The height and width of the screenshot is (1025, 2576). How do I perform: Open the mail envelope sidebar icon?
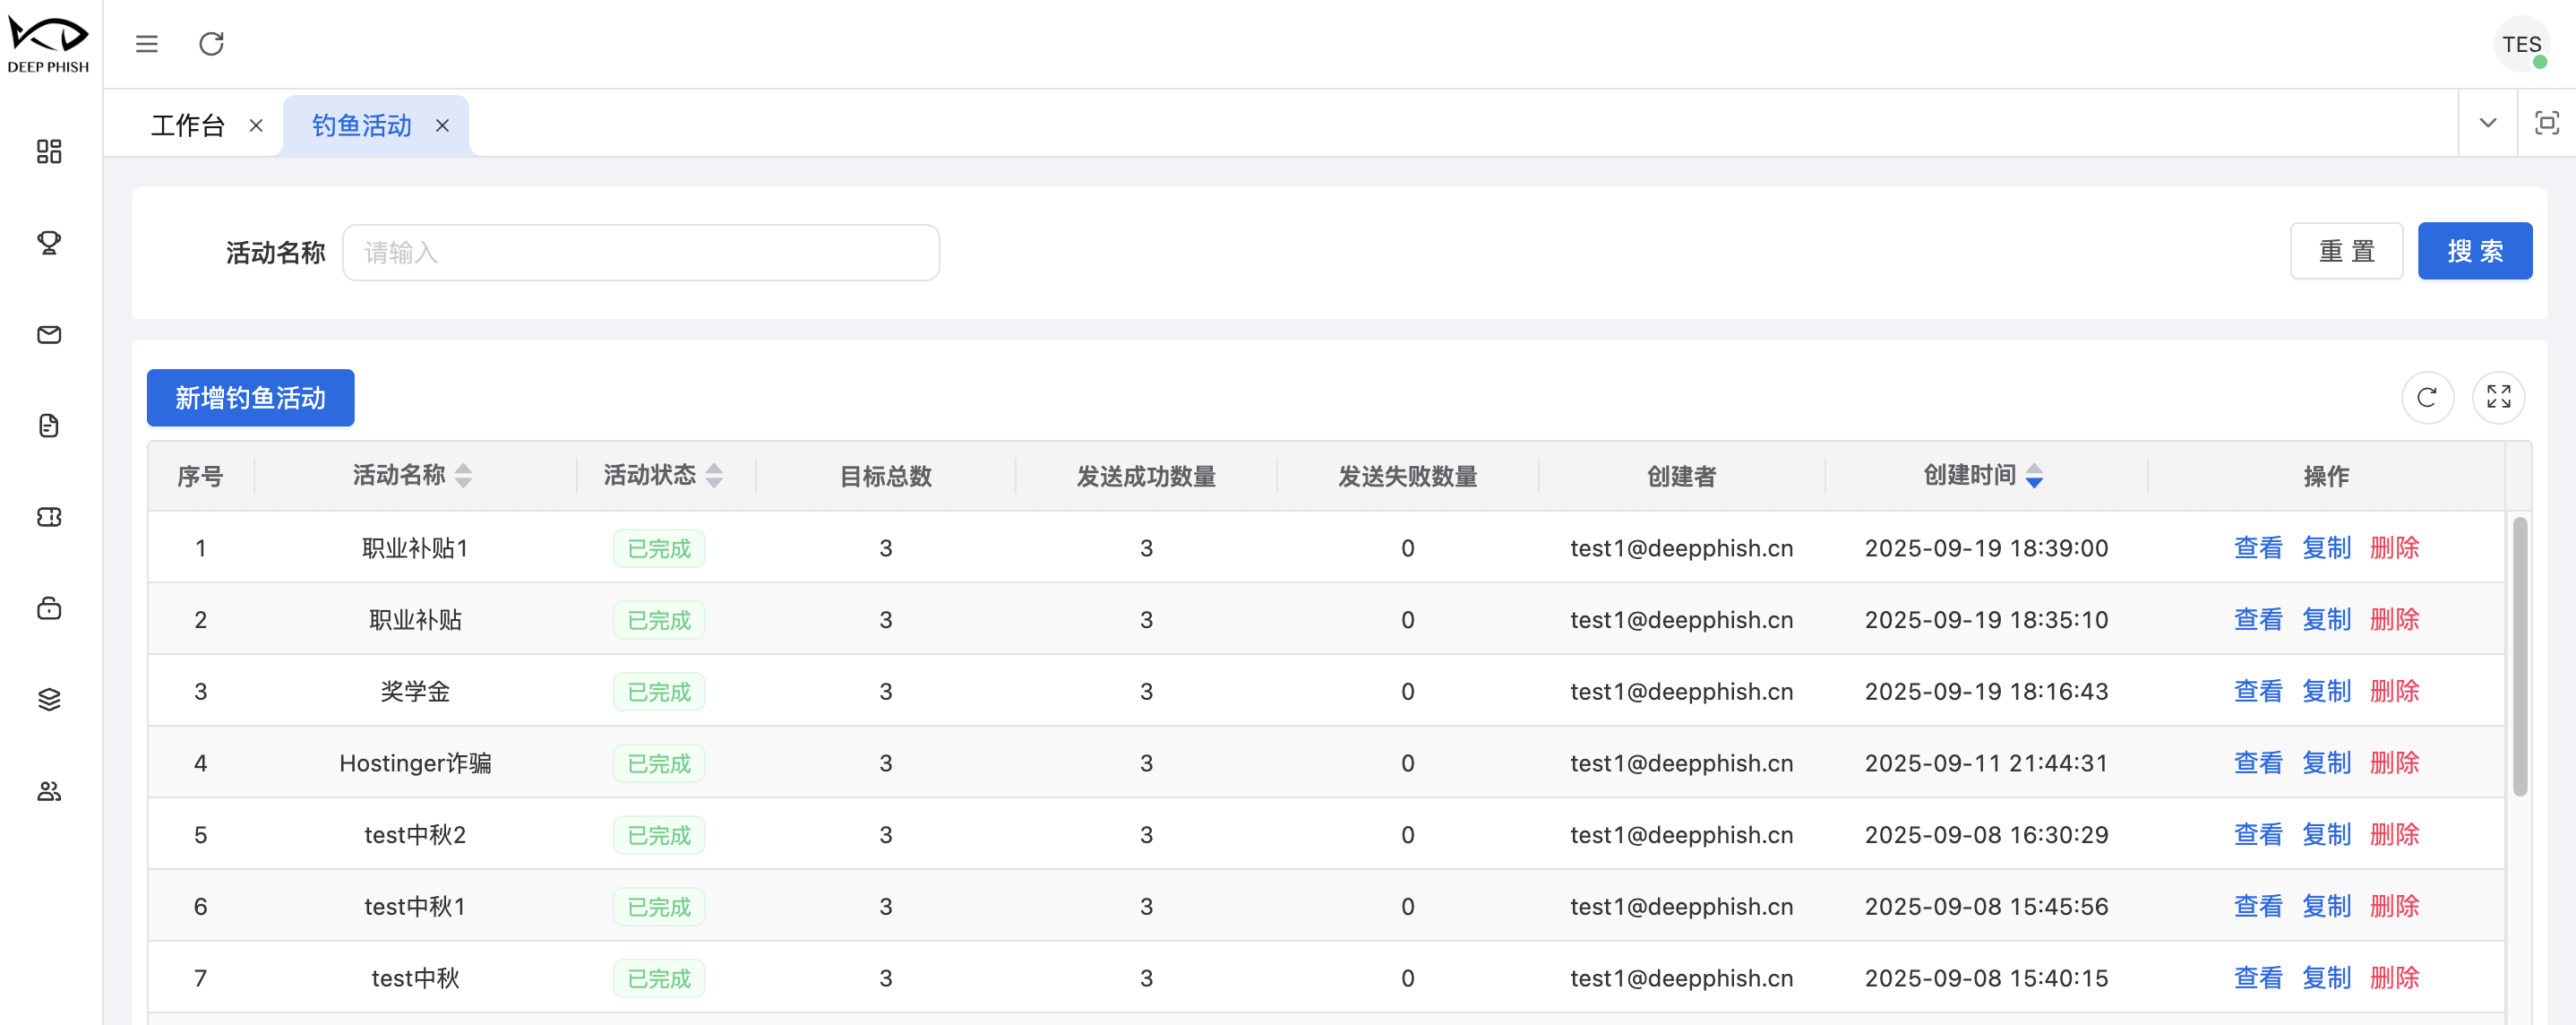click(49, 334)
